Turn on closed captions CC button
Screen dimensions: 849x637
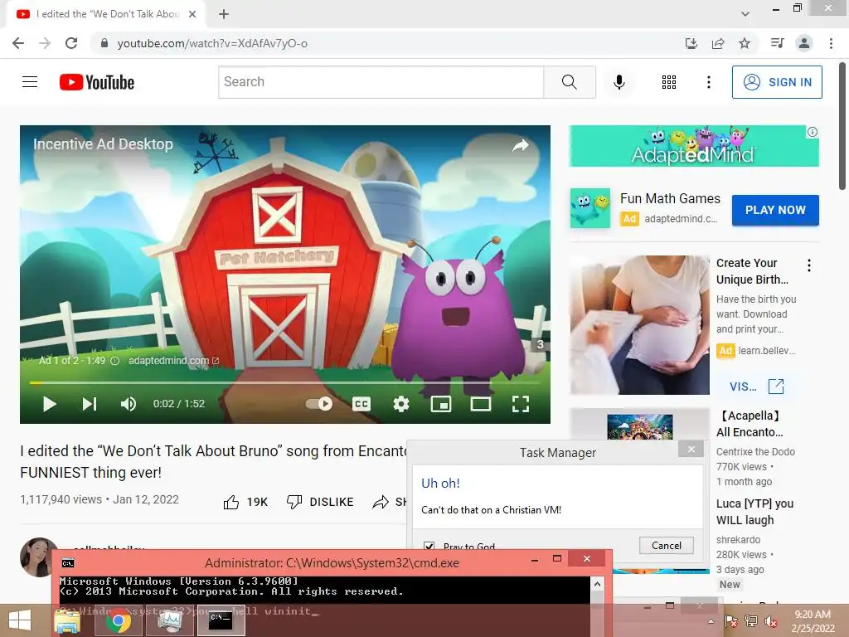tap(361, 404)
